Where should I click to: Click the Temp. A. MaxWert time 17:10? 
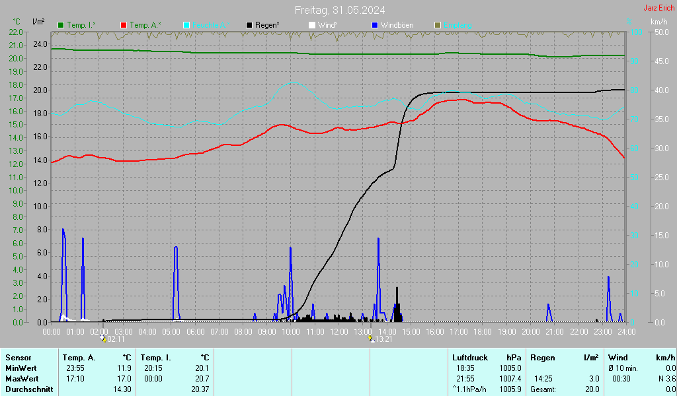click(x=75, y=379)
